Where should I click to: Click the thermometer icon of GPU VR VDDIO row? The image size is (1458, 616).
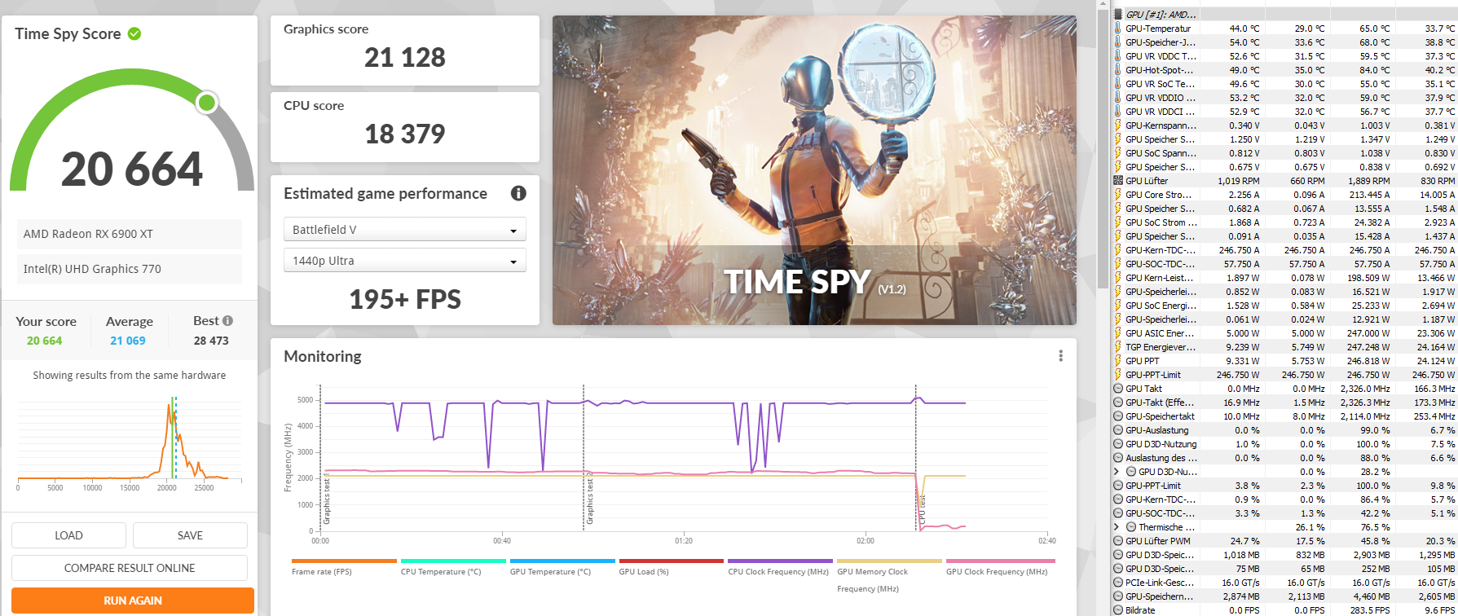point(1118,98)
